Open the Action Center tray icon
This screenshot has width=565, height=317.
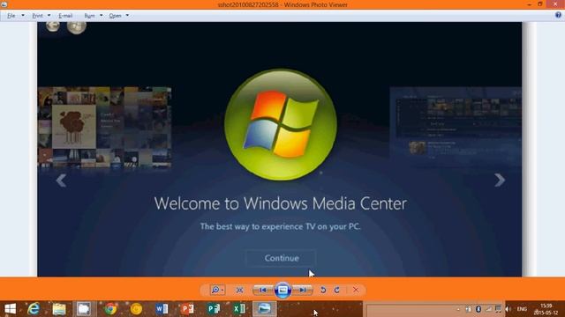(498, 309)
